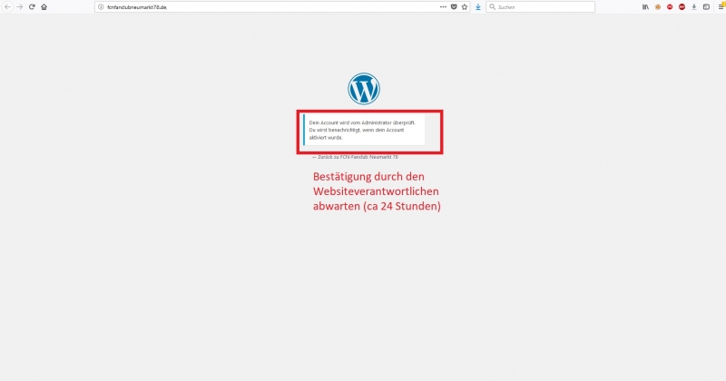726x381 pixels.
Task: Click the Suchen search field
Action: 540,7
